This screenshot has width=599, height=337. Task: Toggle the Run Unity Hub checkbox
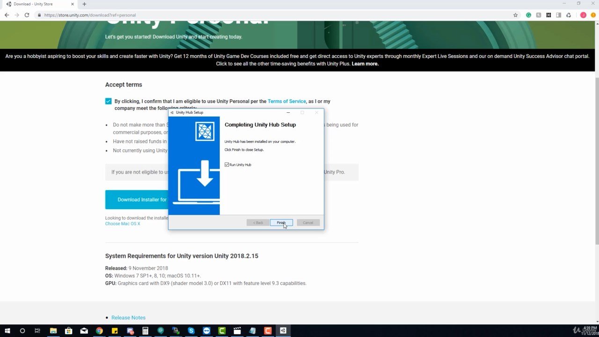(x=227, y=165)
